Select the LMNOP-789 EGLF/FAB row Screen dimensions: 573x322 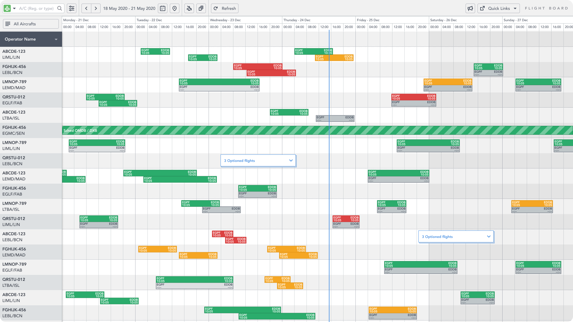click(31, 267)
